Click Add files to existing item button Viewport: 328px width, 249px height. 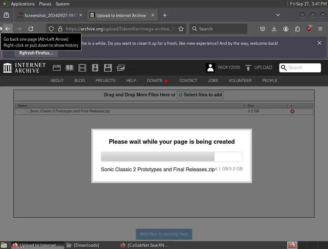click(x=164, y=234)
